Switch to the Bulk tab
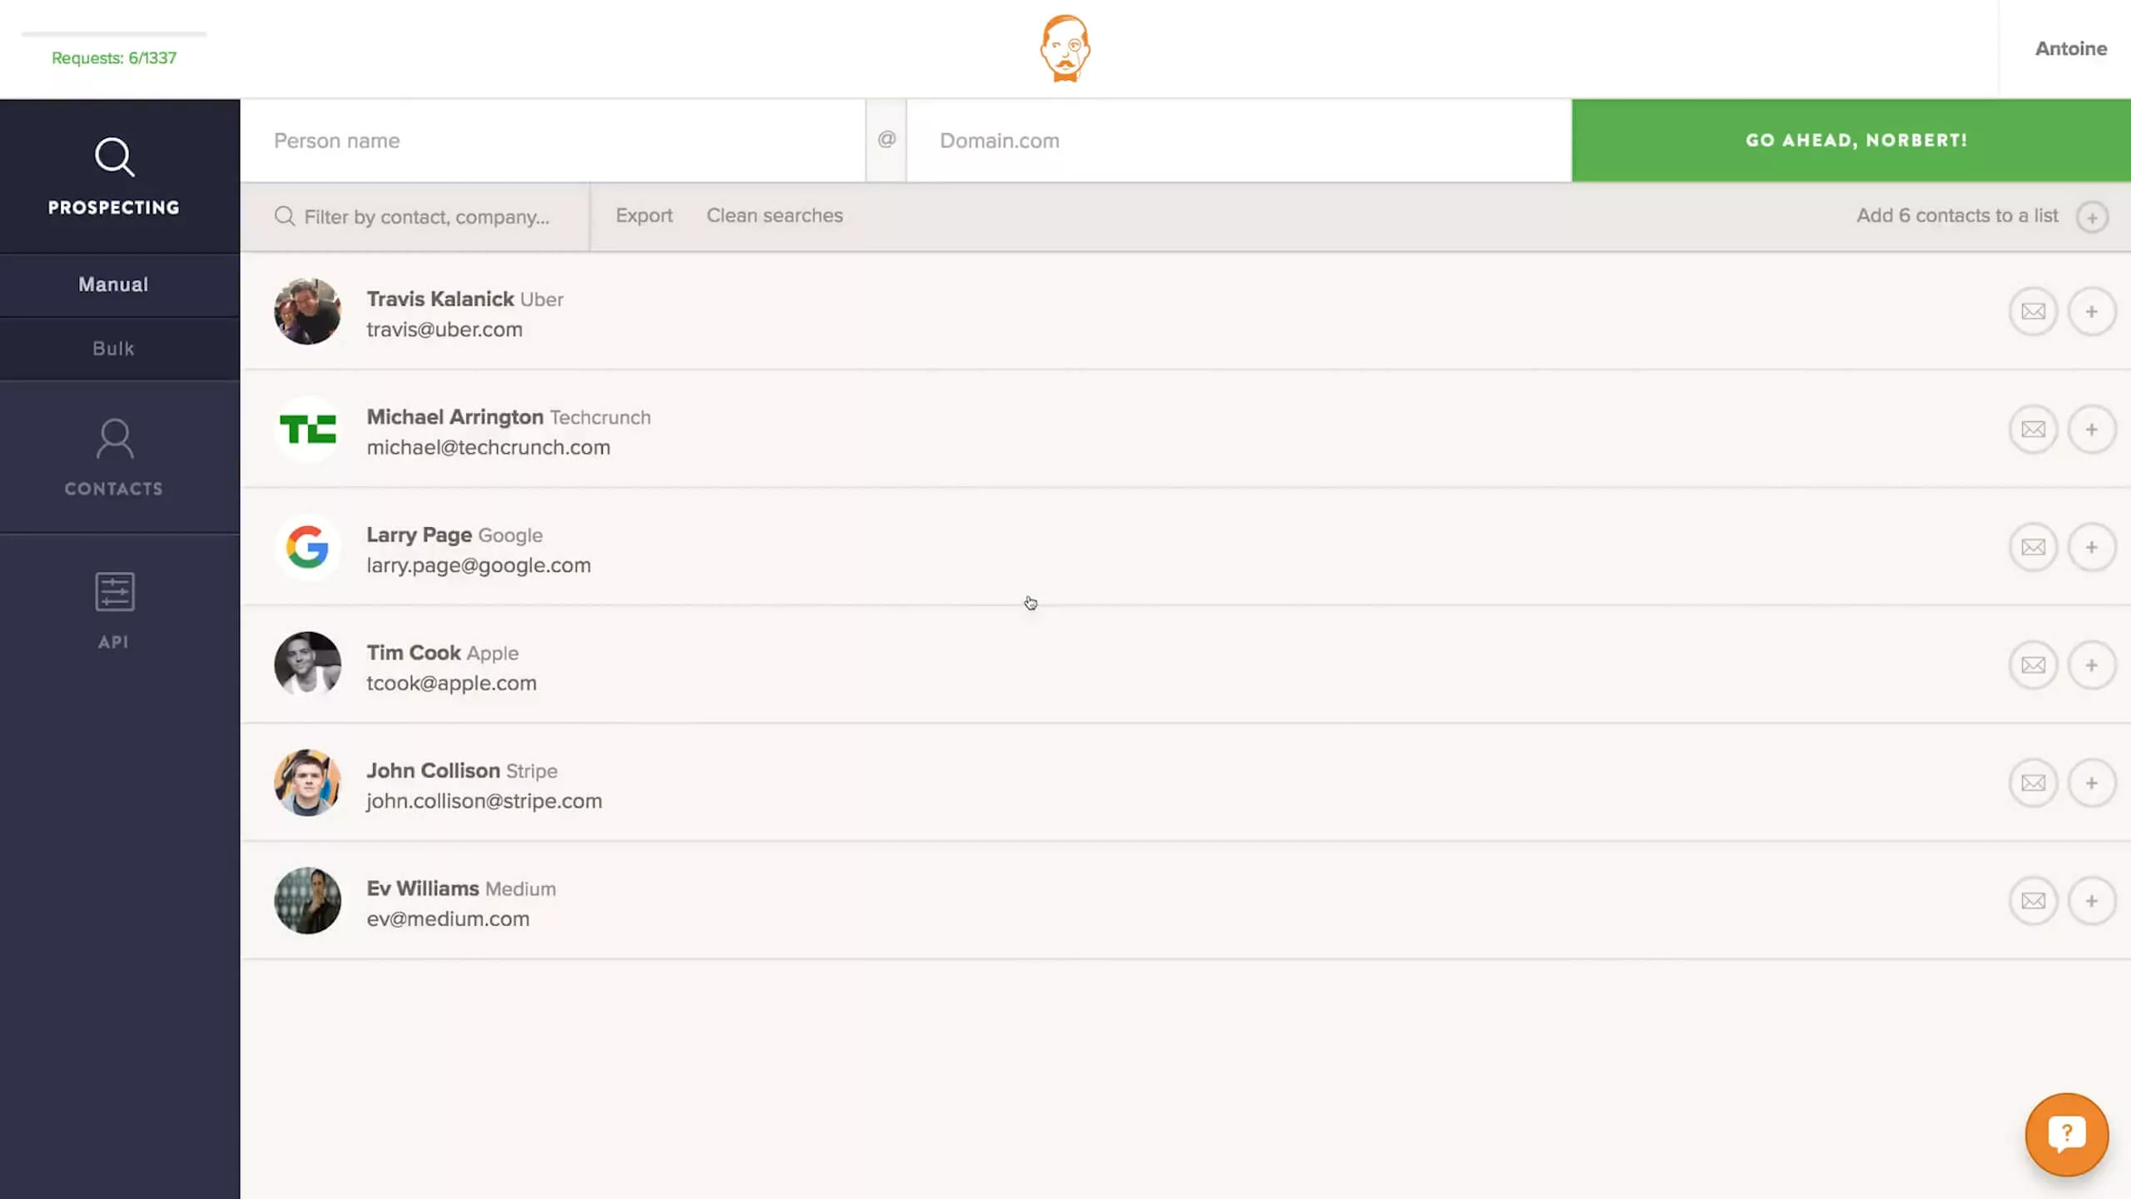The height and width of the screenshot is (1199, 2131). [x=113, y=348]
